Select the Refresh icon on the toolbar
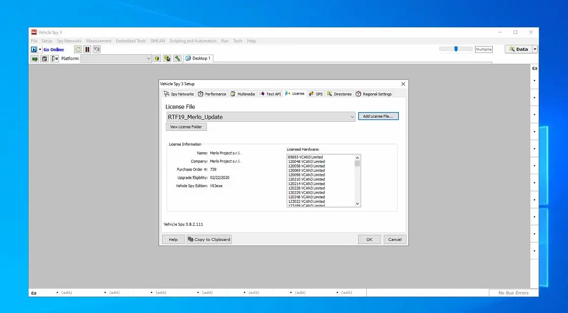This screenshot has width=568, height=313. (78, 49)
